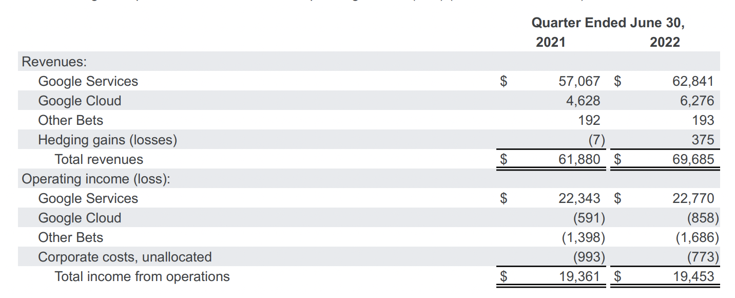The width and height of the screenshot is (735, 298).
Task: Click the 2022 column header
Action: pos(665,42)
